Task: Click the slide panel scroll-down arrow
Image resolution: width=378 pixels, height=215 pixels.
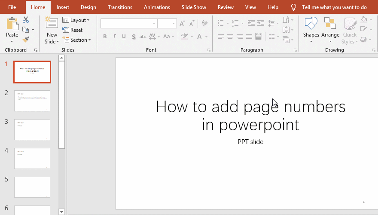Action: 62,212
